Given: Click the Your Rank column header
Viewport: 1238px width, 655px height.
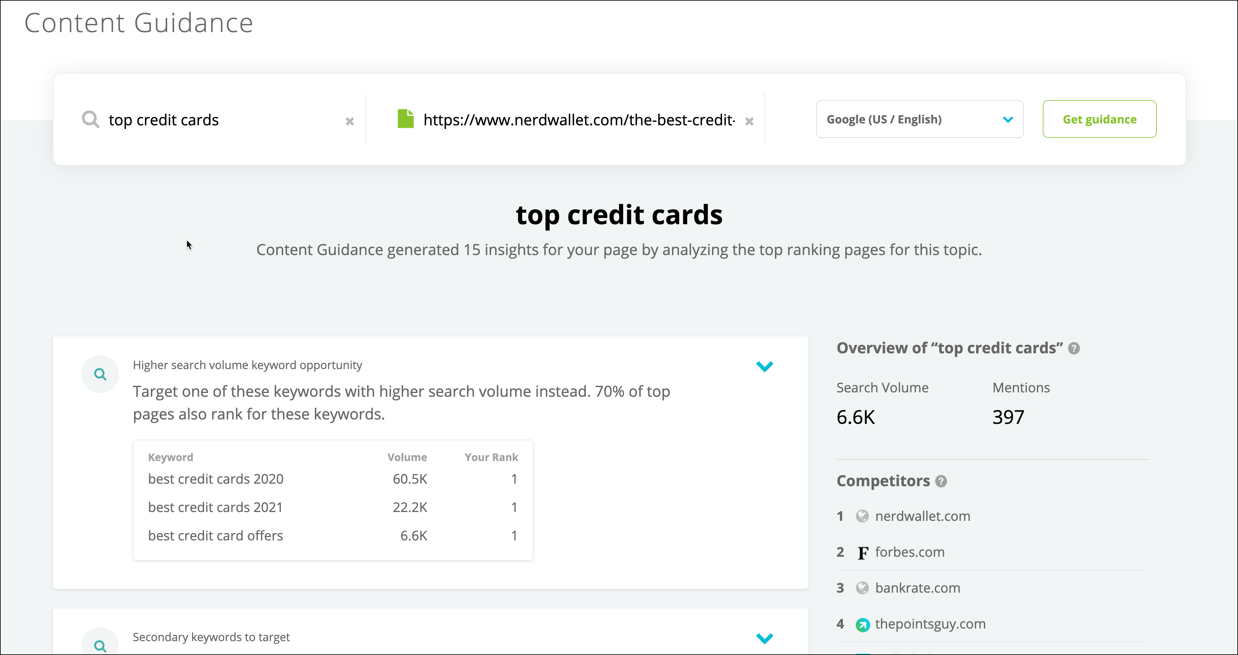Looking at the screenshot, I should pos(491,458).
